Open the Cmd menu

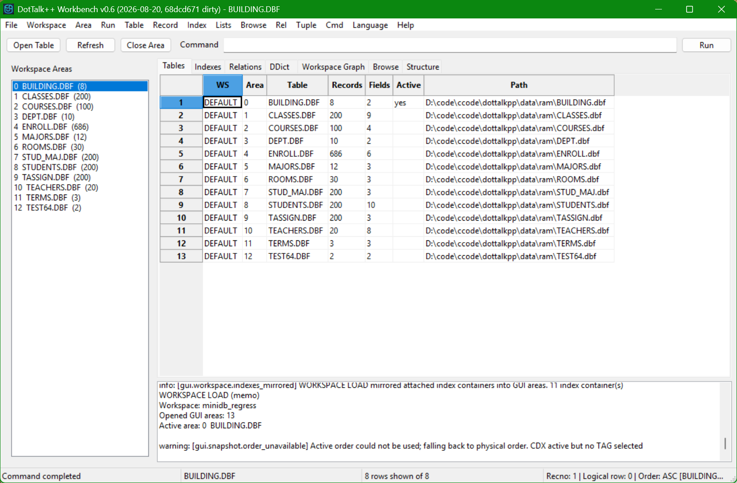click(334, 25)
